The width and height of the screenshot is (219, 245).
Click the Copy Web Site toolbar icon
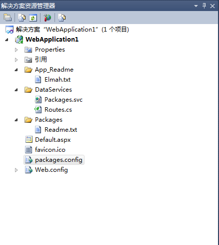[x=61, y=18]
